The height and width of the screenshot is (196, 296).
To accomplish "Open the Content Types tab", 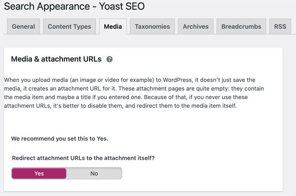I will (69, 26).
